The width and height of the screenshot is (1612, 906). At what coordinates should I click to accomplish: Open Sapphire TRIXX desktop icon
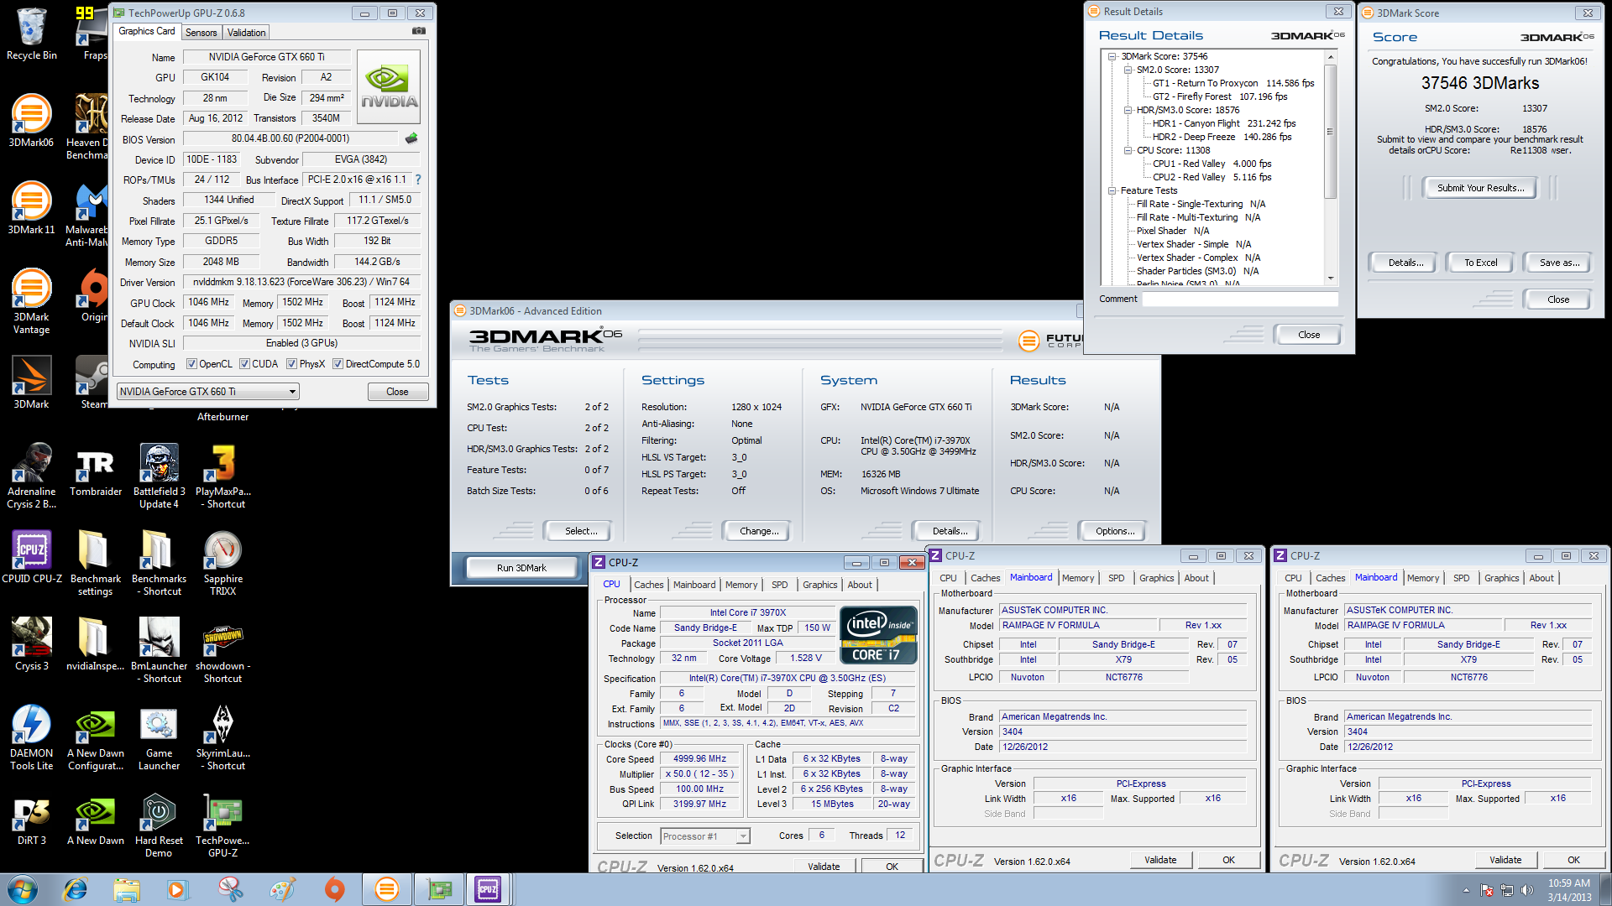tap(222, 562)
